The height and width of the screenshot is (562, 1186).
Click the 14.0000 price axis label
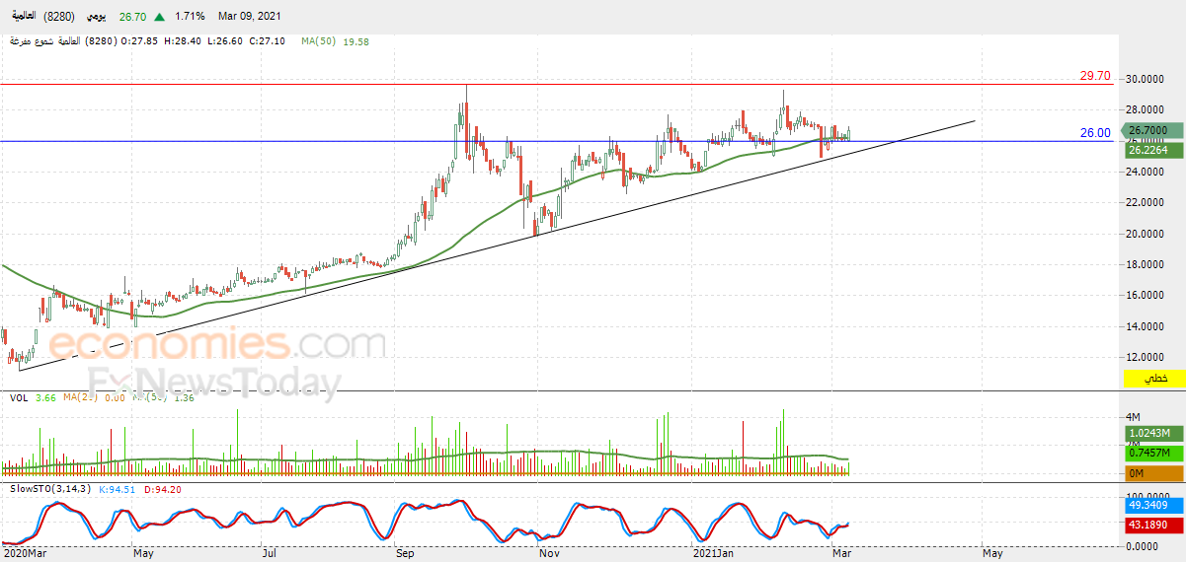coord(1146,326)
